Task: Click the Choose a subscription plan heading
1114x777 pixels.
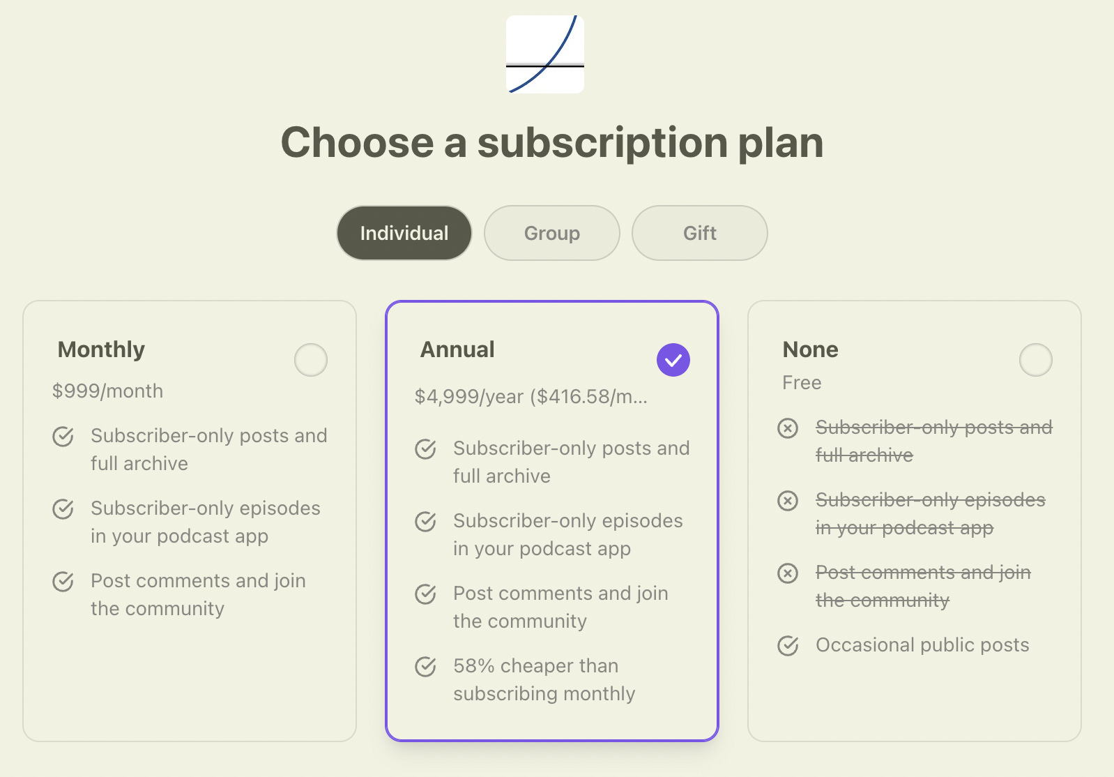Action: (553, 142)
